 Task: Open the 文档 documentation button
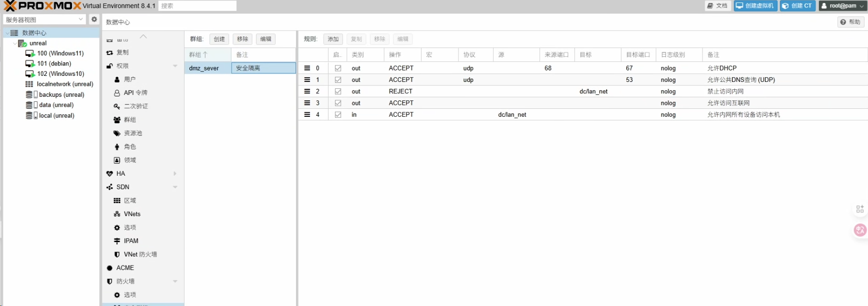[717, 6]
